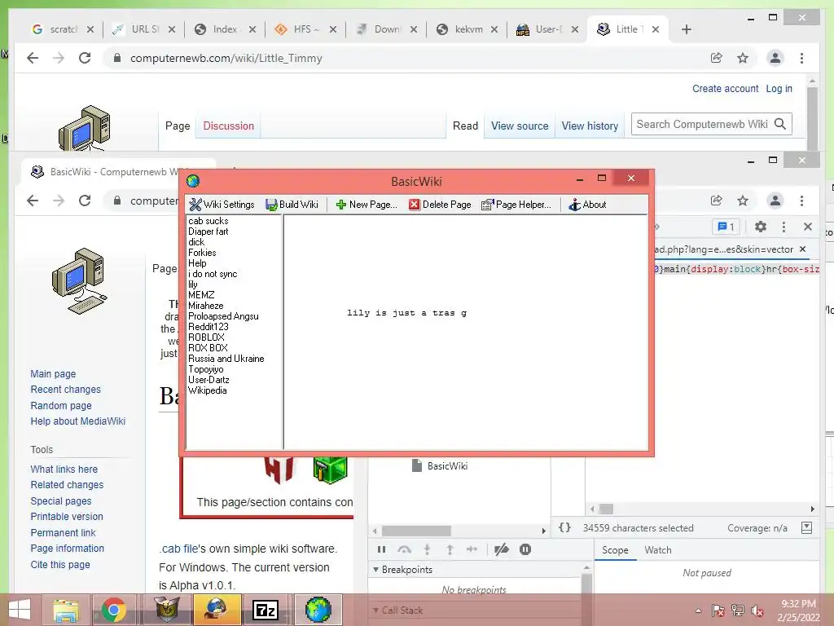The width and height of the screenshot is (834, 626).
Task: Open About in BasicWiki toolbar
Action: click(x=587, y=205)
